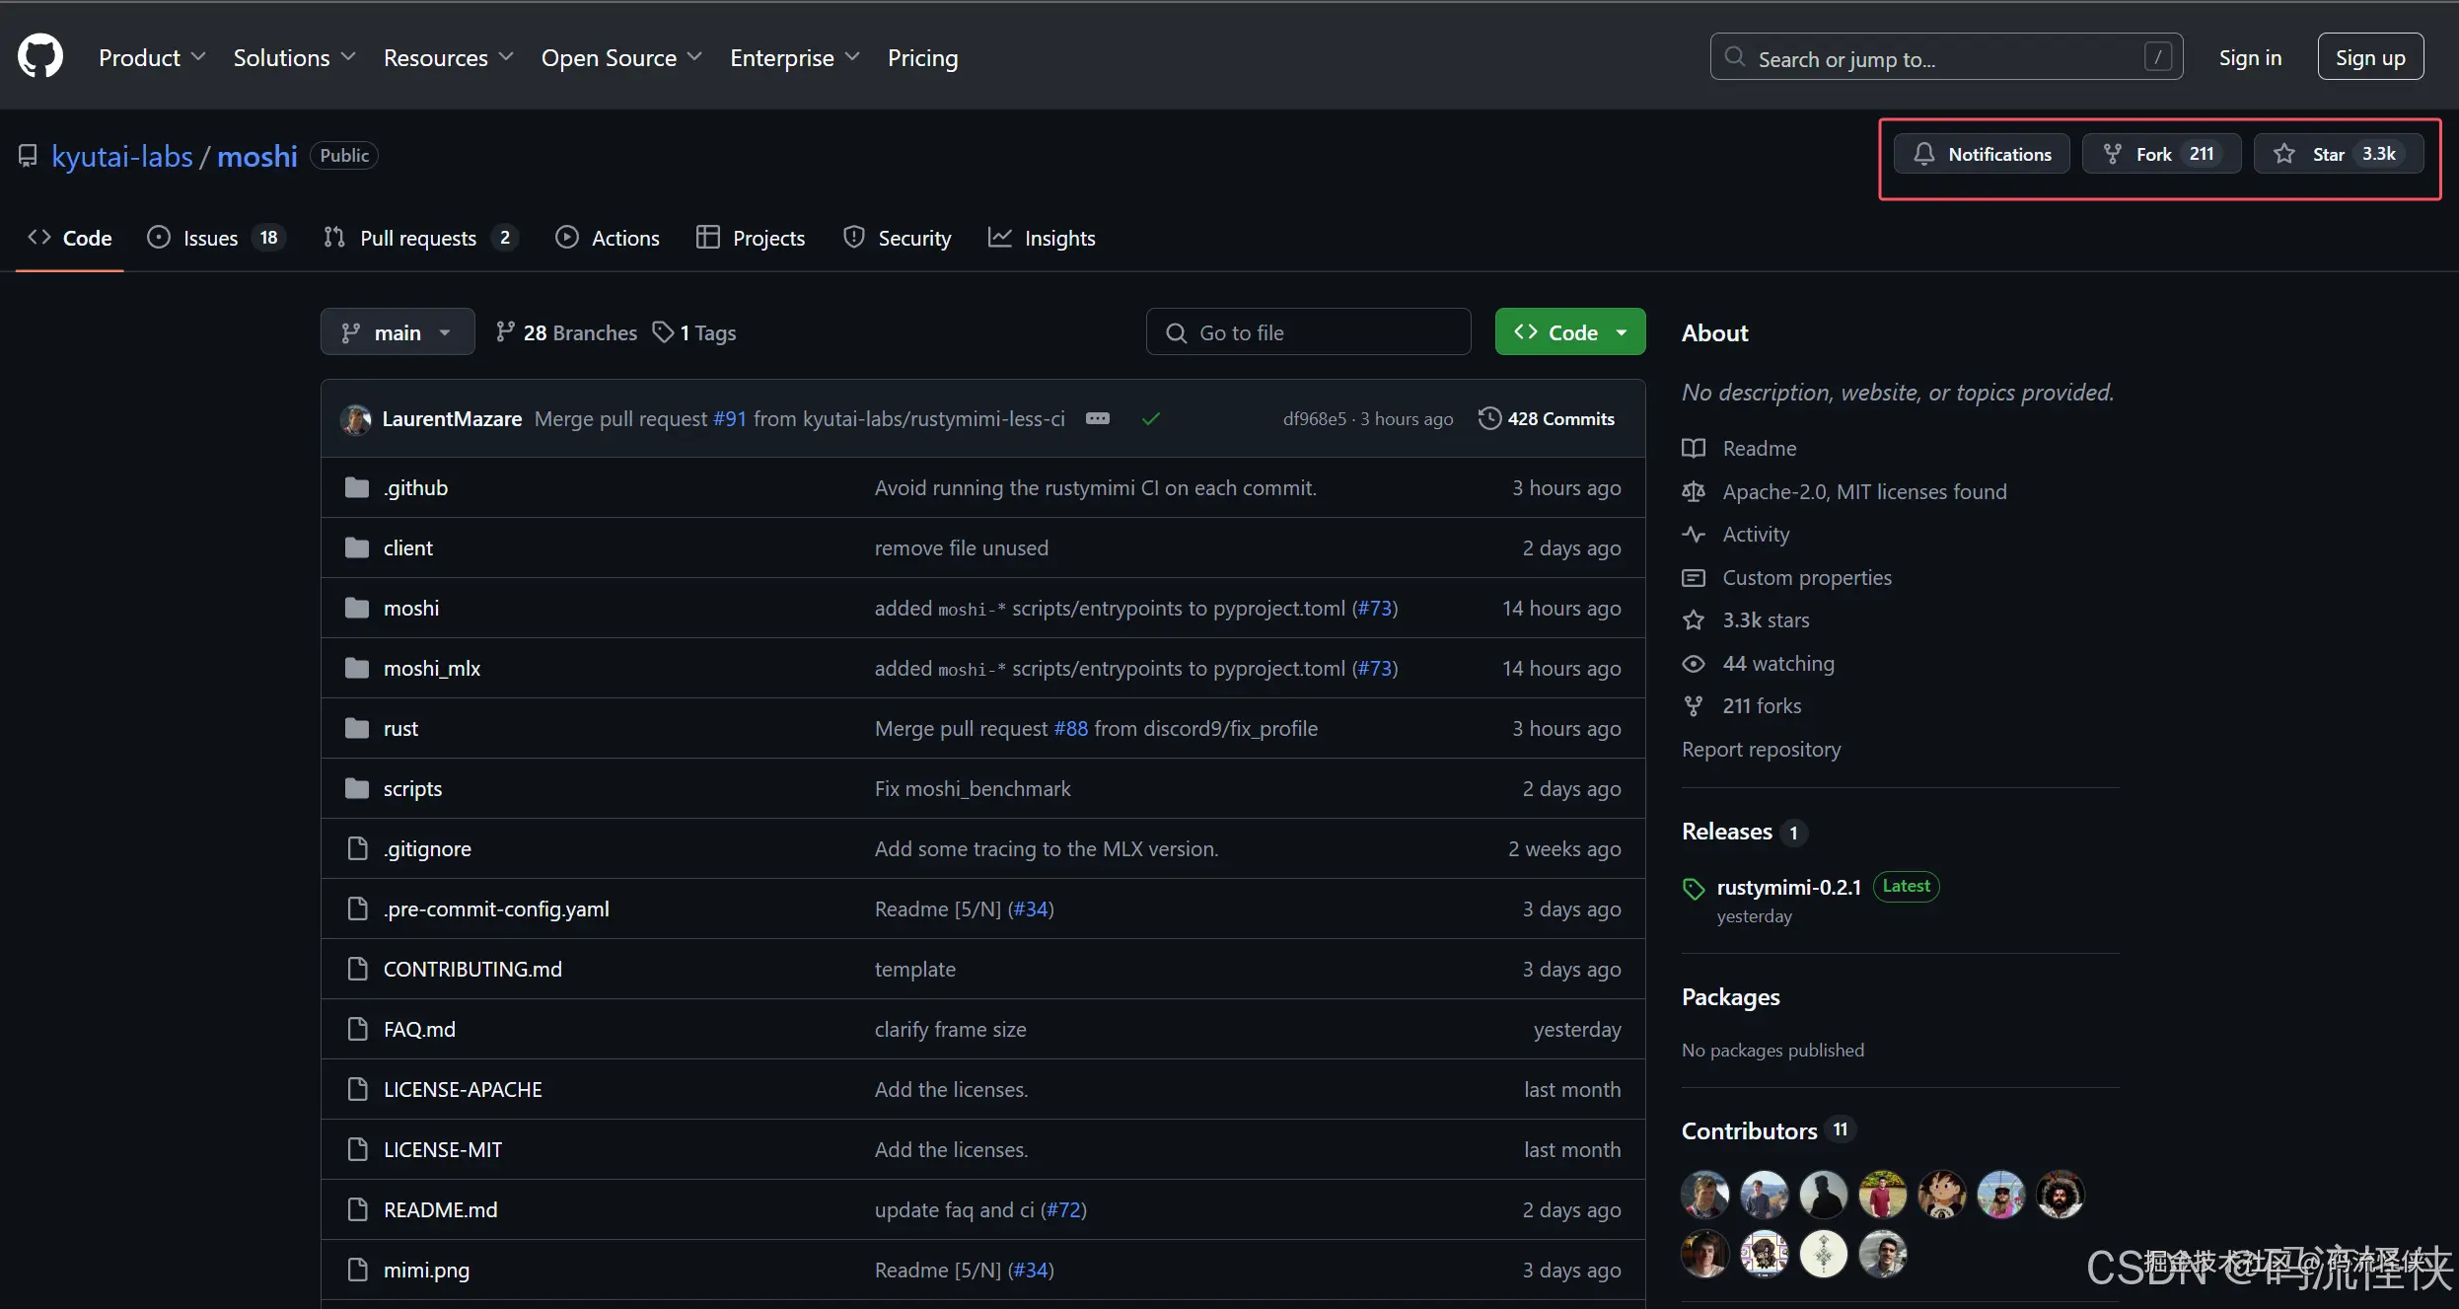Open the LICENSE-APACHE file
The height and width of the screenshot is (1309, 2459).
pyautogui.click(x=463, y=1089)
